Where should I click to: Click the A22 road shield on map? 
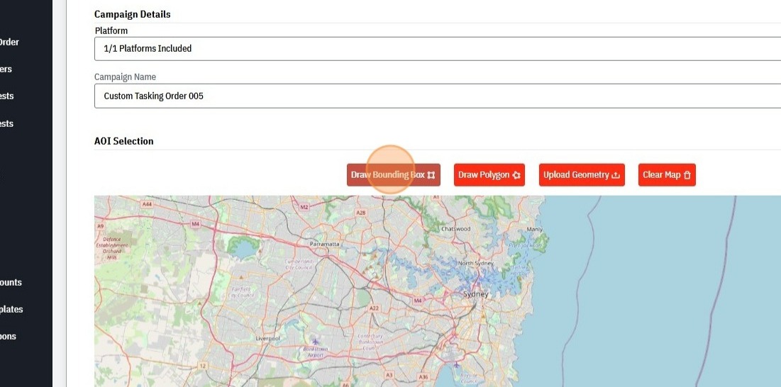pyautogui.click(x=374, y=308)
